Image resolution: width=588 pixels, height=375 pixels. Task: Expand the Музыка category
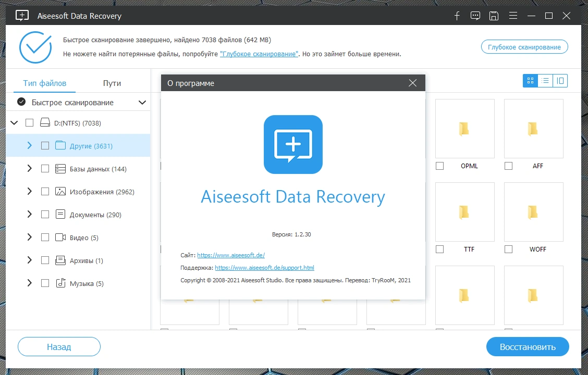pyautogui.click(x=29, y=283)
